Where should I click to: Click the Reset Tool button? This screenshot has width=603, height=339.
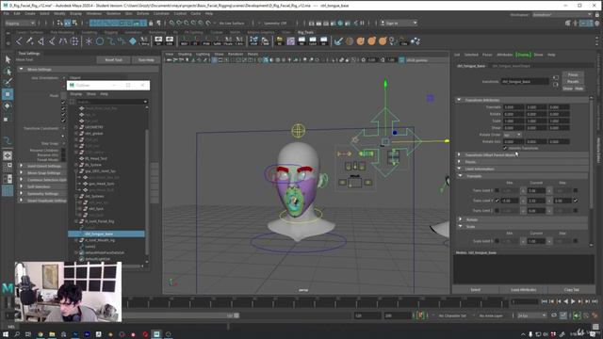113,60
